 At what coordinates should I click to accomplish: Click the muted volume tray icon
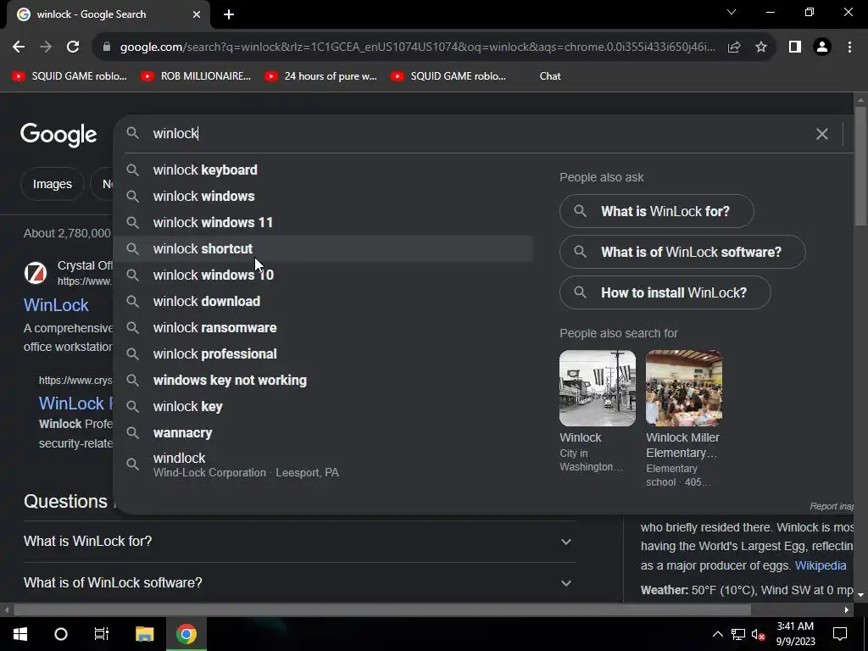(758, 634)
